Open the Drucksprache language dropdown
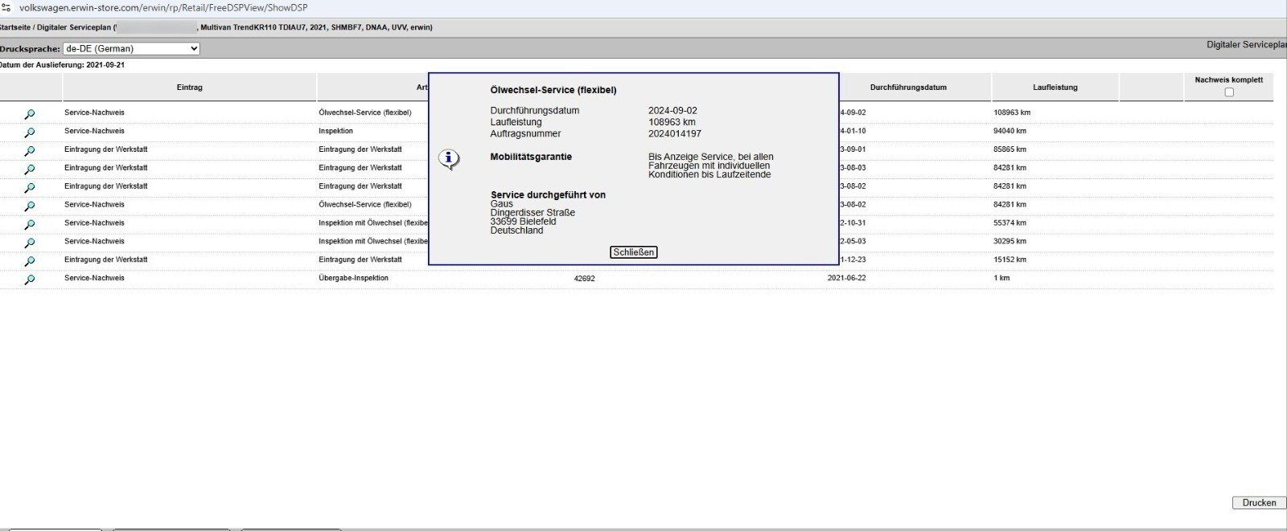The image size is (1287, 531). tap(131, 49)
